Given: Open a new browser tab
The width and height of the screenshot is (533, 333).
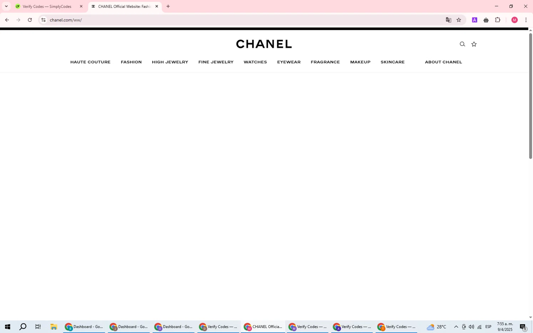Looking at the screenshot, I should pos(168,6).
